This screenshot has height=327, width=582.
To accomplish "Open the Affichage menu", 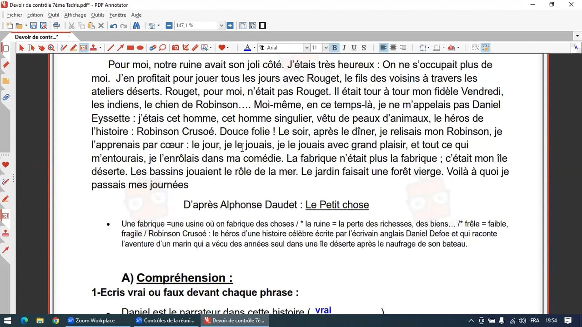I will [x=75, y=15].
